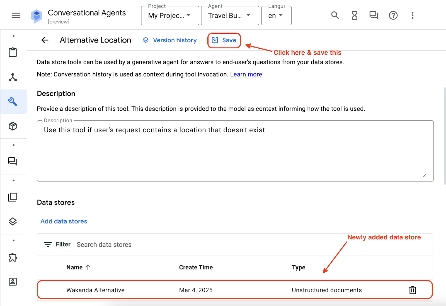Click Add data stores
Image resolution: width=446 pixels, height=306 pixels.
coord(64,222)
